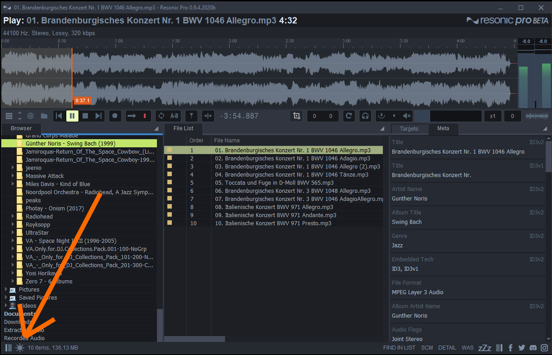The height and width of the screenshot is (355, 552).
Task: Expand the Radiohead folder in the browser
Action: 13,216
